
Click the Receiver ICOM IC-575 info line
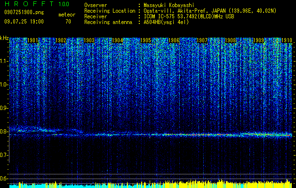click(x=159, y=16)
